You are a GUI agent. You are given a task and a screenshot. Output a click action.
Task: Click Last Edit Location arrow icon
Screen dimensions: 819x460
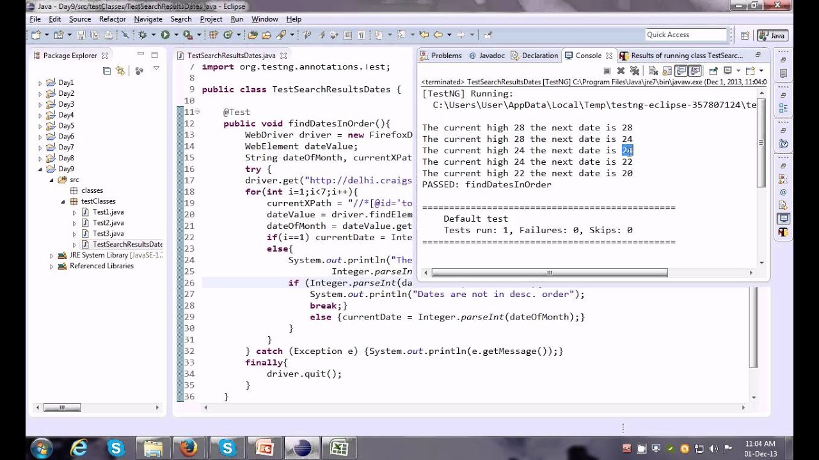(x=424, y=35)
